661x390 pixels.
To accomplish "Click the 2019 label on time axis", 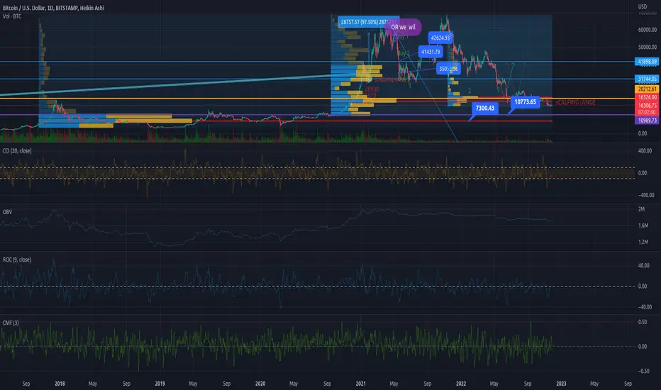I will click(160, 384).
